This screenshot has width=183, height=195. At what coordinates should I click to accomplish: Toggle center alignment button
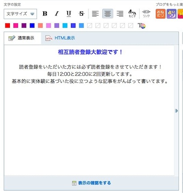tap(108, 14)
